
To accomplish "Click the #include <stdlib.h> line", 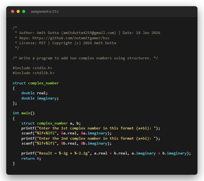I will [34, 73].
